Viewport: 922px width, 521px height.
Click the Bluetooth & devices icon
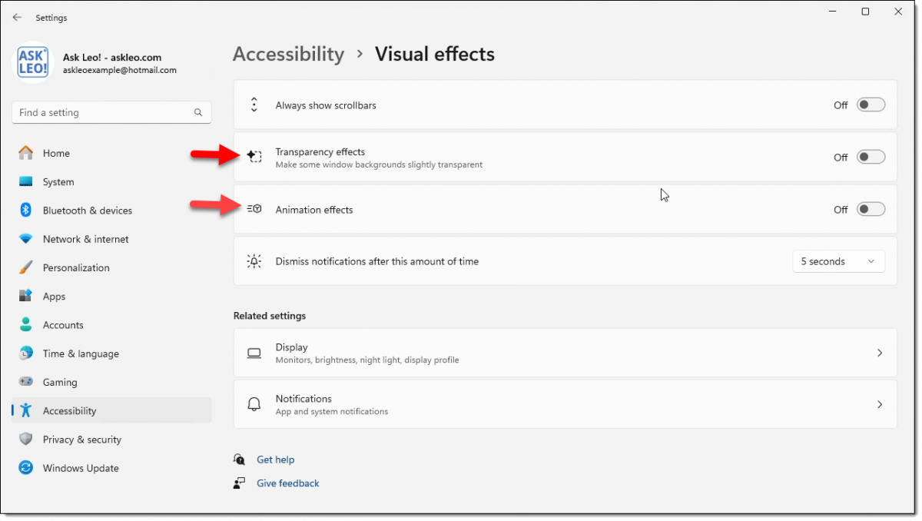tap(26, 210)
